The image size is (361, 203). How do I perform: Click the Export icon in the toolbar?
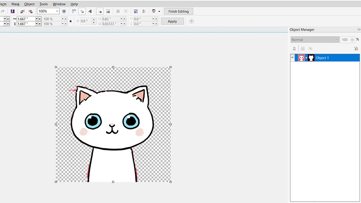click(x=30, y=11)
